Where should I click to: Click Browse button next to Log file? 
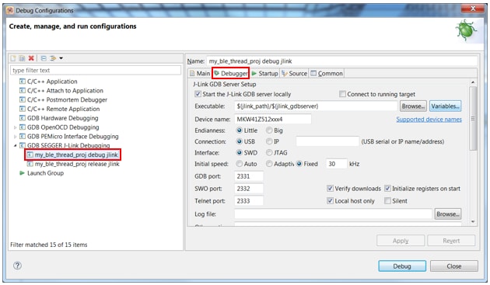448,214
